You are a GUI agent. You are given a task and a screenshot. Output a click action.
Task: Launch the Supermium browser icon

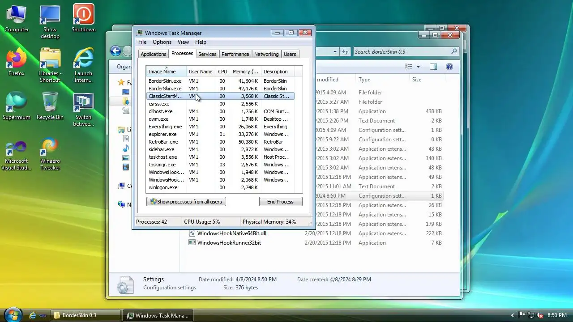coord(17,106)
